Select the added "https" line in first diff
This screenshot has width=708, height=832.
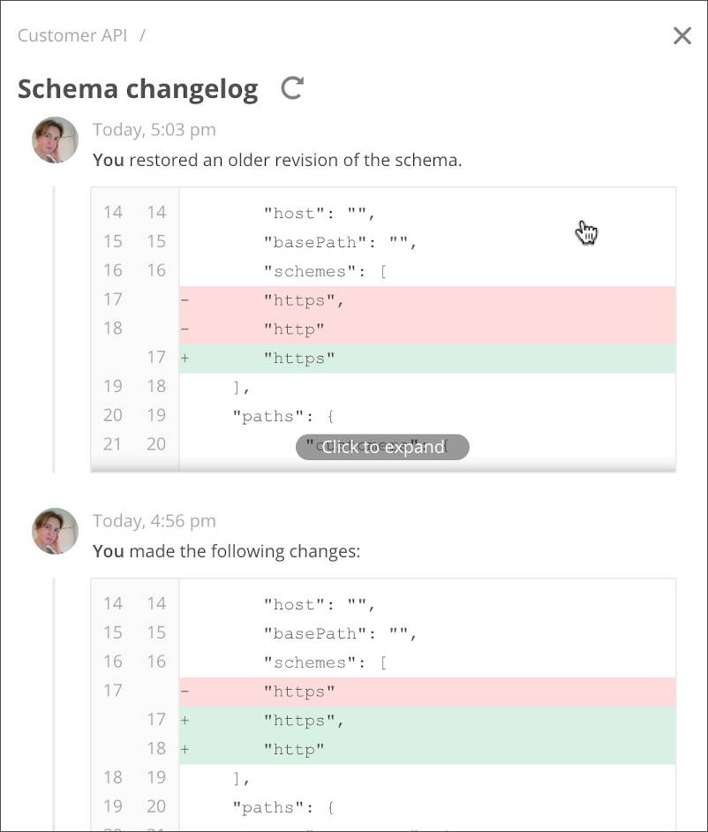[x=427, y=359]
